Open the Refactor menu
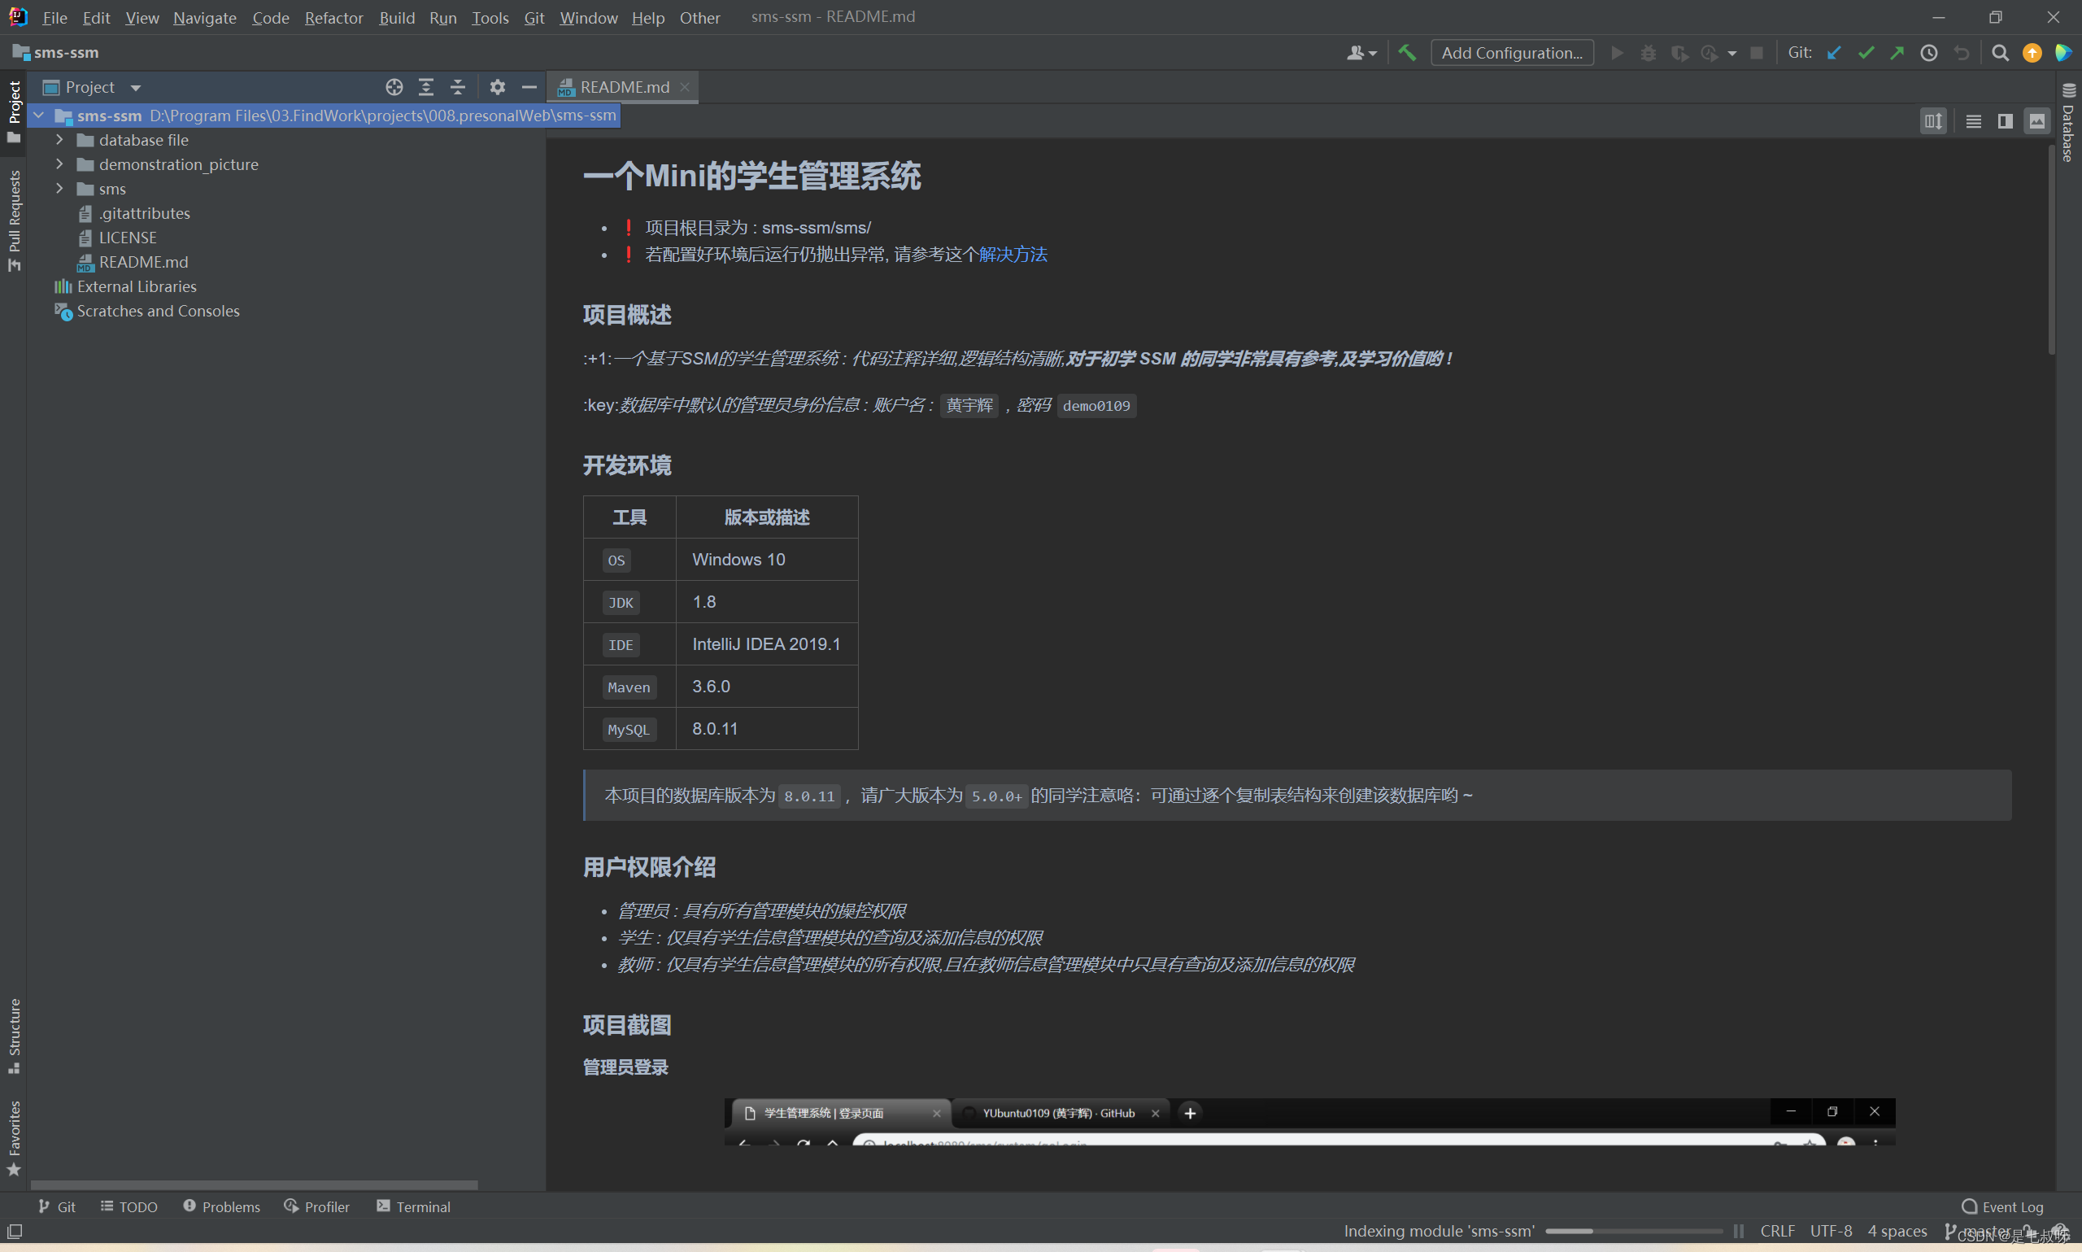Image resolution: width=2082 pixels, height=1252 pixels. [334, 18]
